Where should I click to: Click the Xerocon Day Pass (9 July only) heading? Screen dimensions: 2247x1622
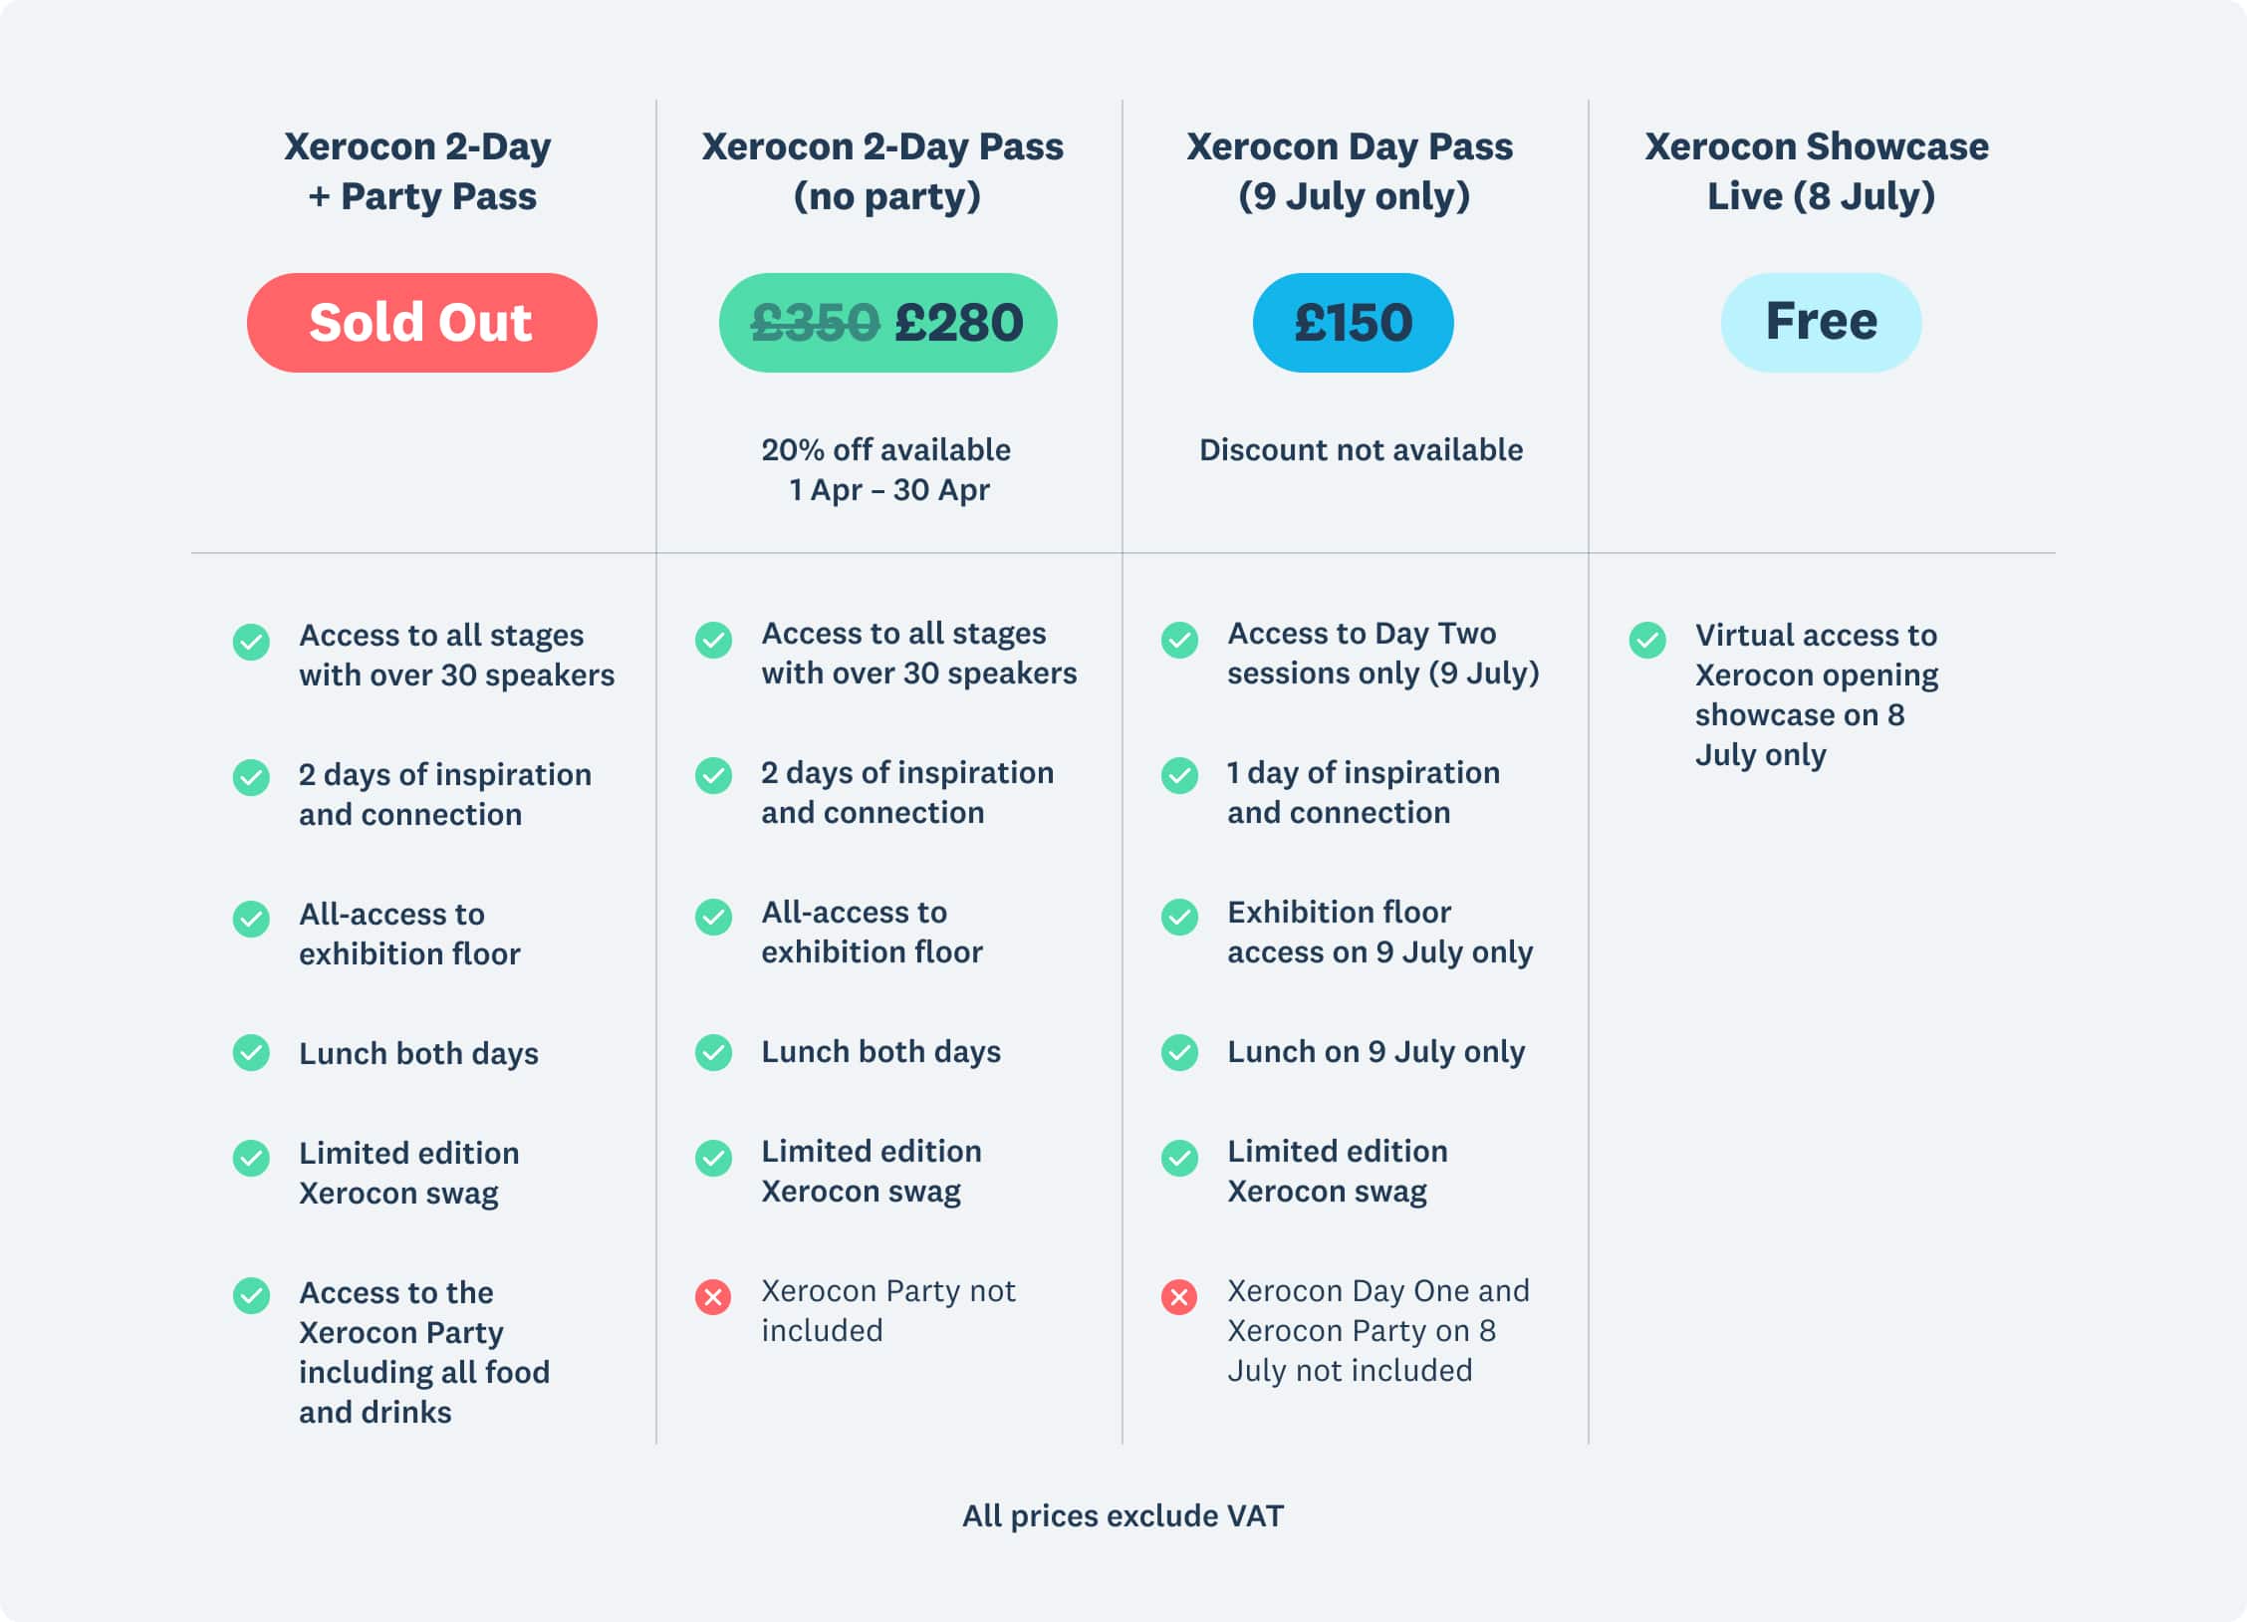tap(1351, 171)
